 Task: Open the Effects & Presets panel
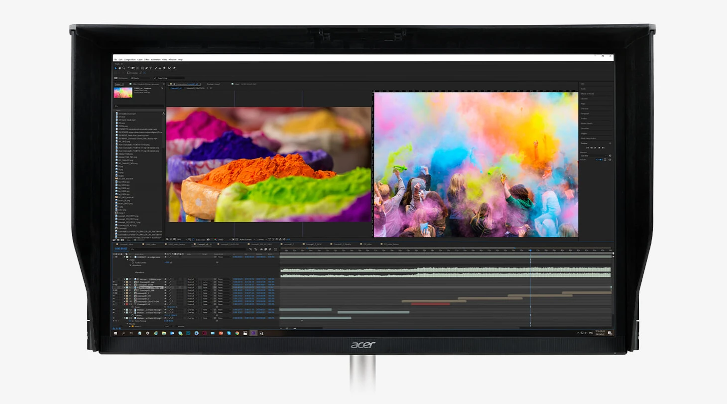pos(587,94)
